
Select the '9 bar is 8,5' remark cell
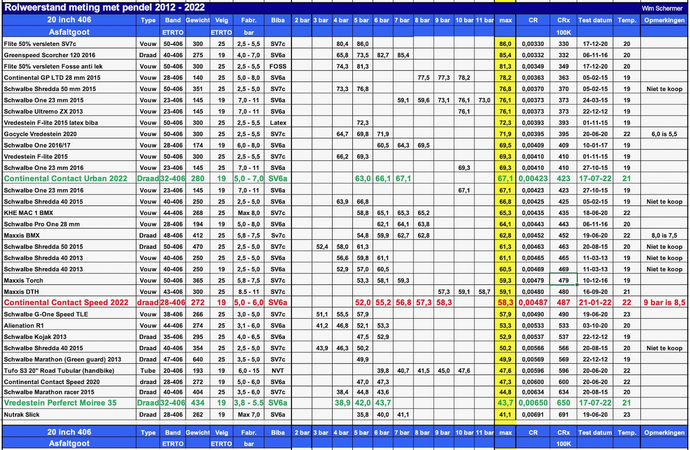coord(664,303)
